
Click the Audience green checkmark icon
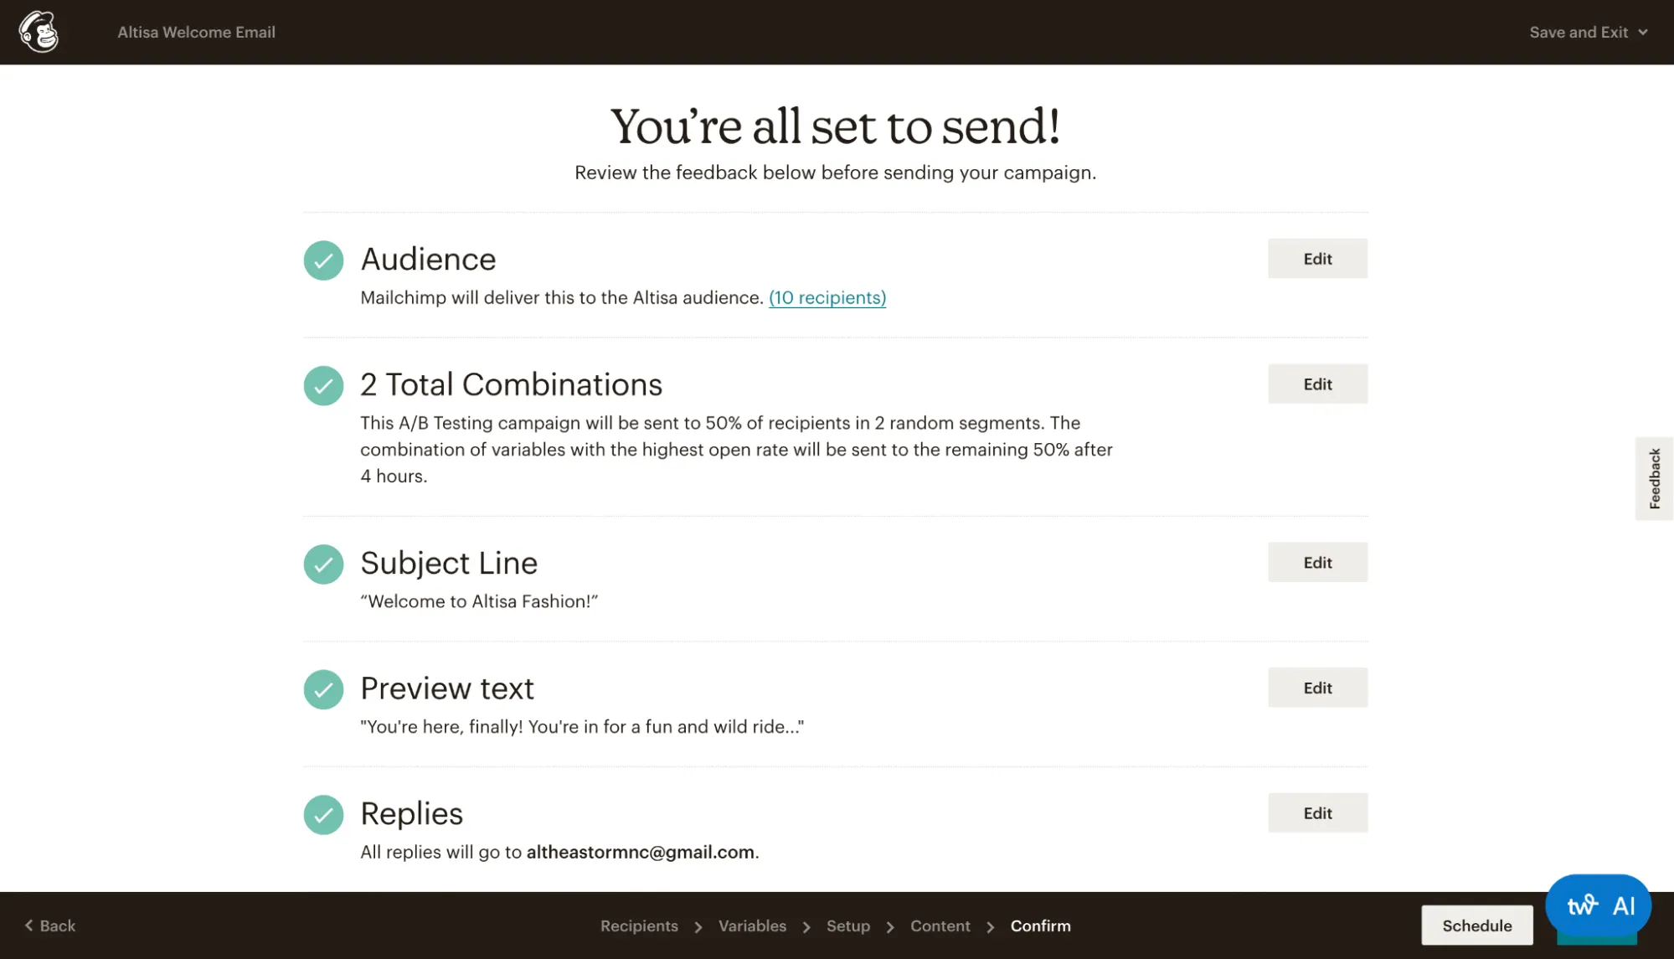pyautogui.click(x=323, y=260)
